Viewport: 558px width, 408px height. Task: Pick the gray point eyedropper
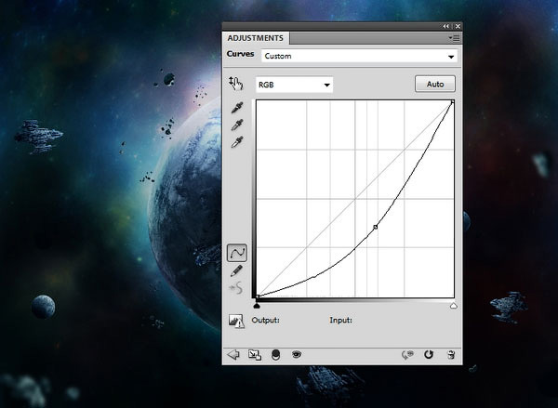(237, 125)
